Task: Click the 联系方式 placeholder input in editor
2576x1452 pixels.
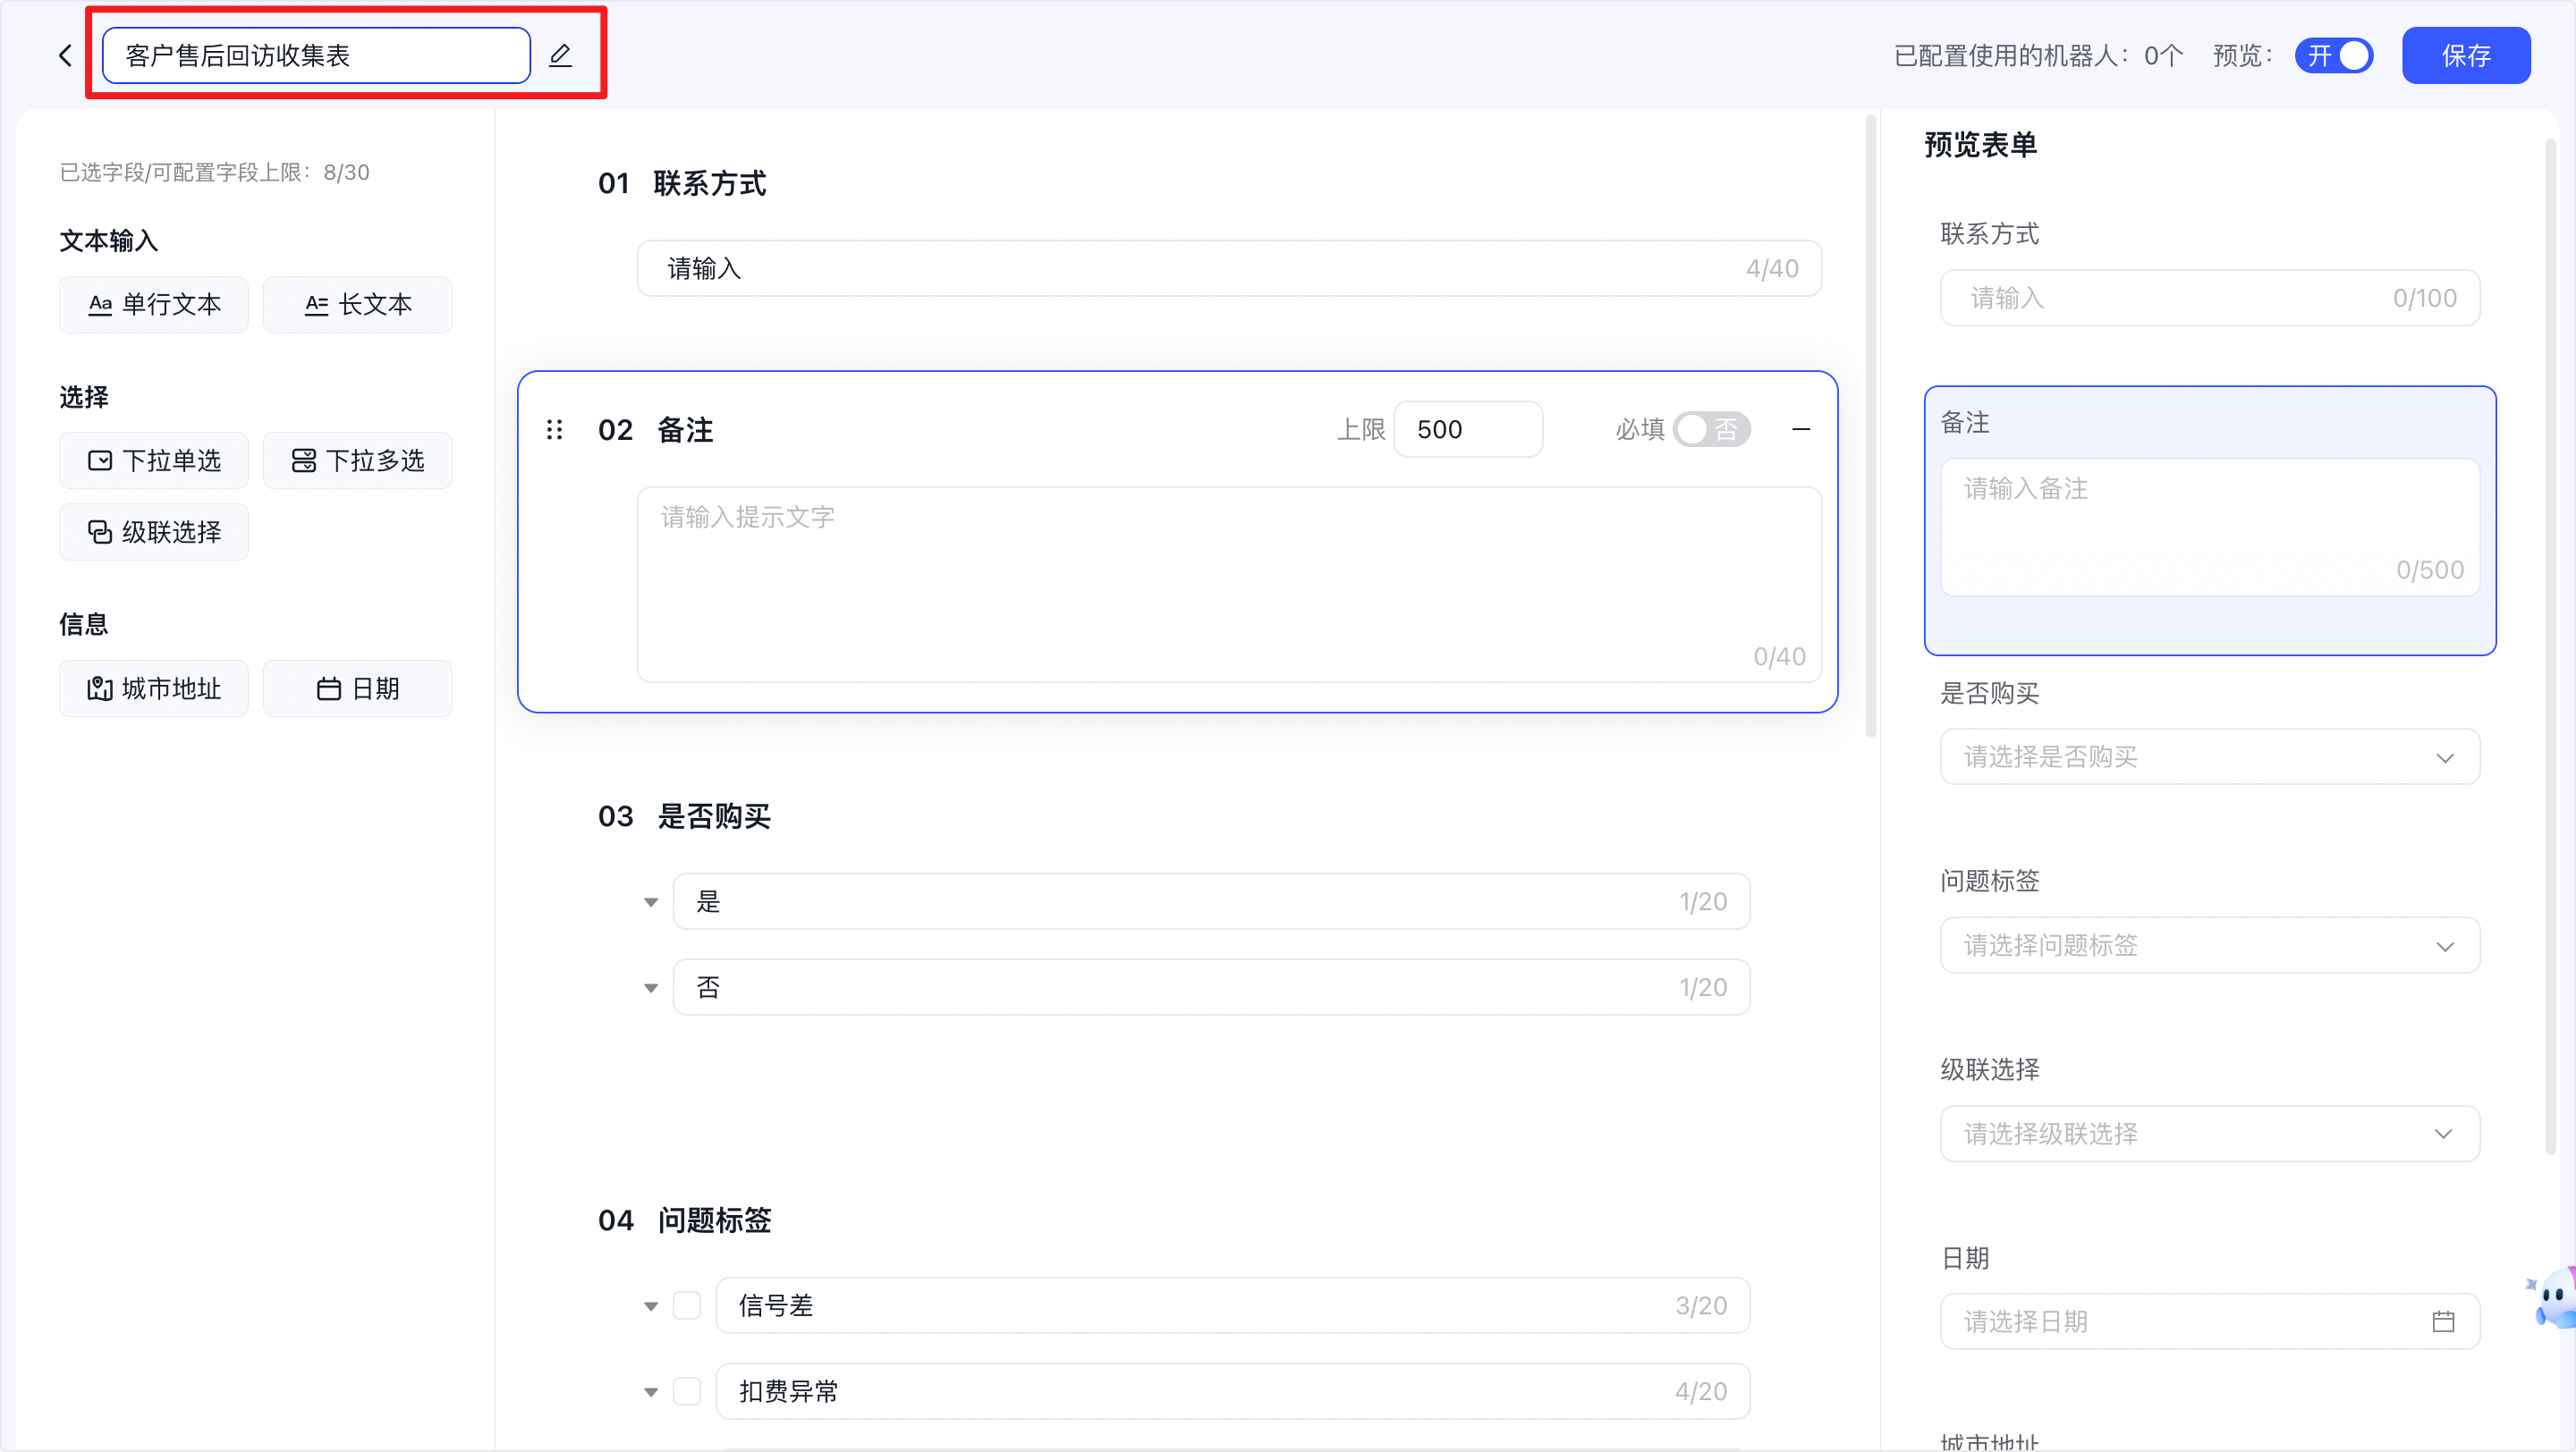Action: click(x=1229, y=269)
